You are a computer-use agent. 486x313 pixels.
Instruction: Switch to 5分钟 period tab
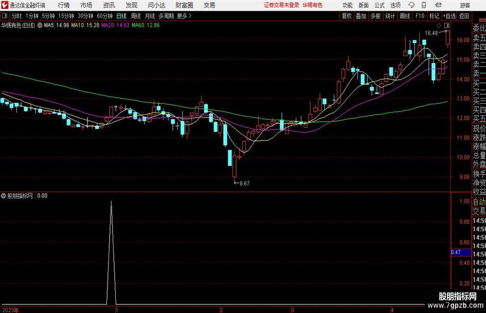pyautogui.click(x=48, y=16)
